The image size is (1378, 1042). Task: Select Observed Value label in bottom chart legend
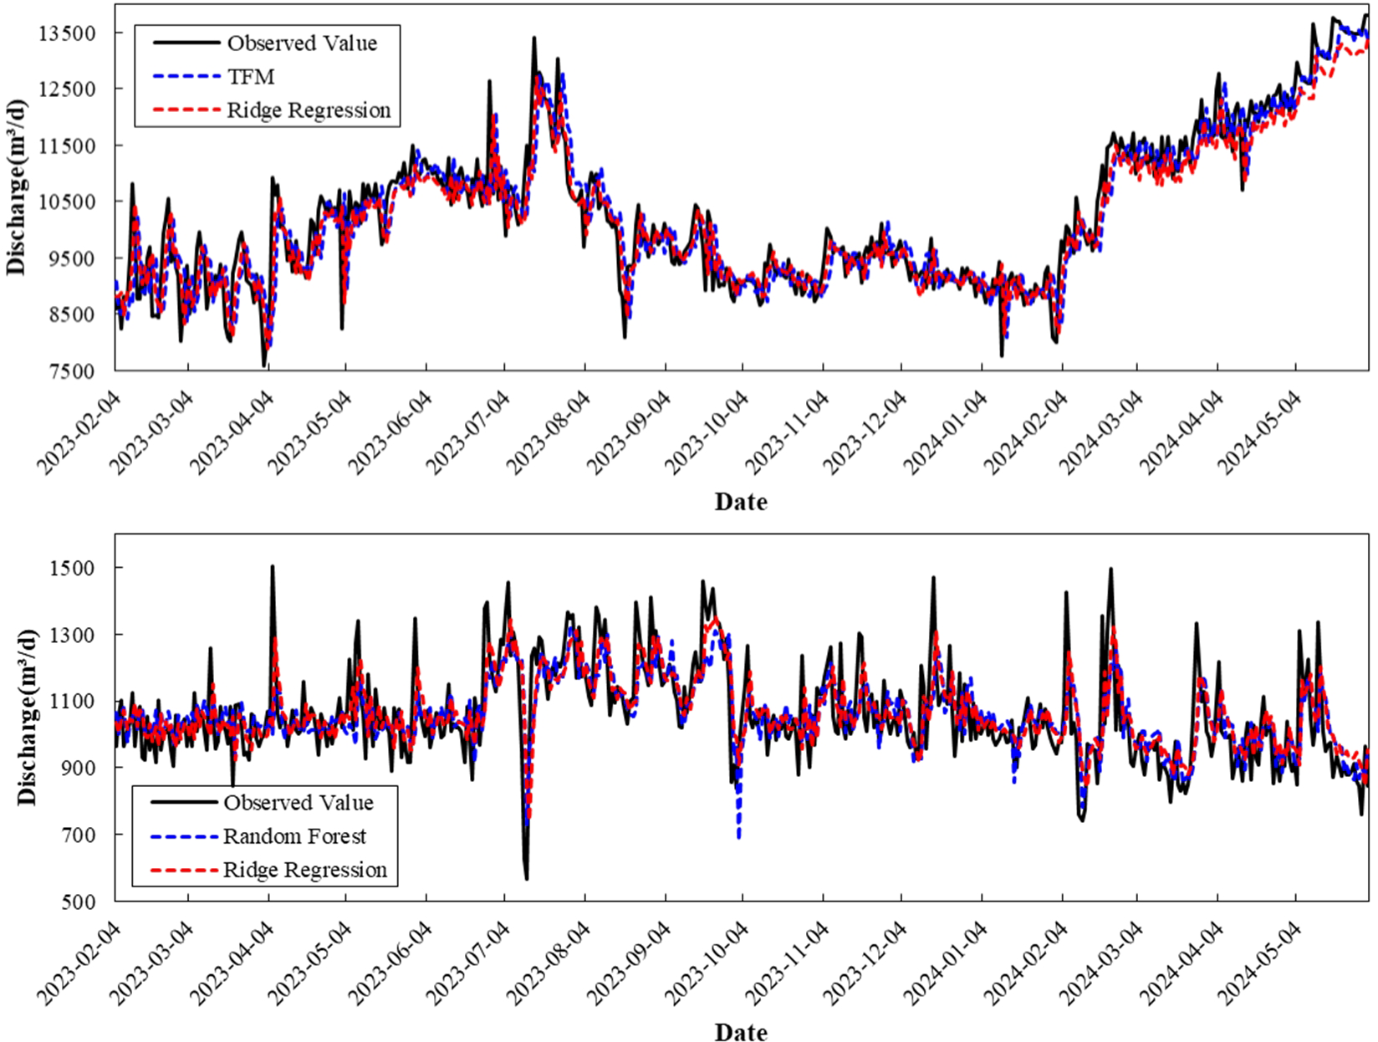tap(298, 803)
